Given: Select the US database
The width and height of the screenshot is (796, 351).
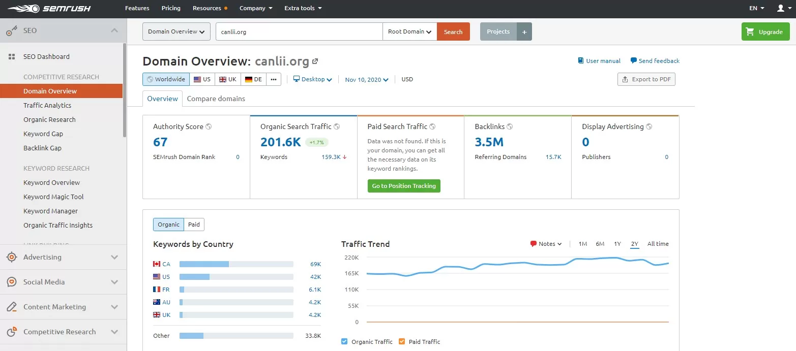Looking at the screenshot, I should 202,79.
